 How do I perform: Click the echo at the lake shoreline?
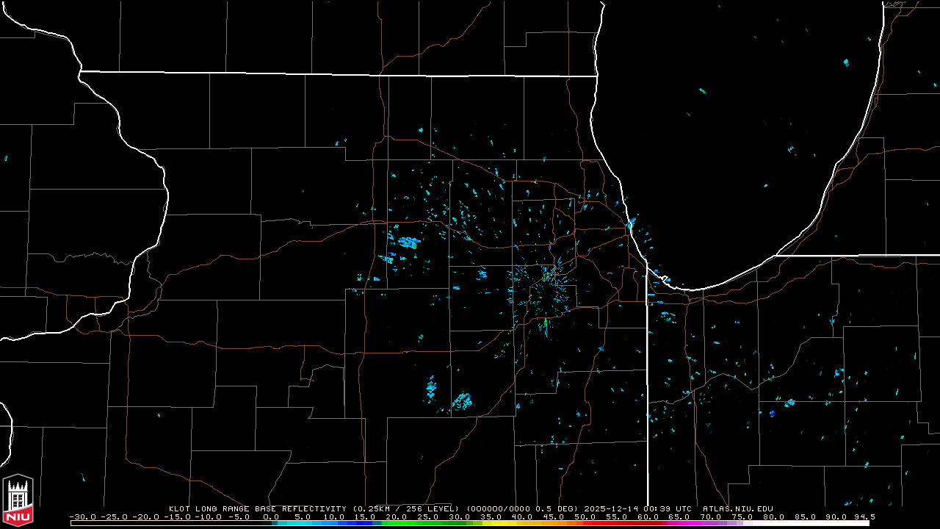631,221
